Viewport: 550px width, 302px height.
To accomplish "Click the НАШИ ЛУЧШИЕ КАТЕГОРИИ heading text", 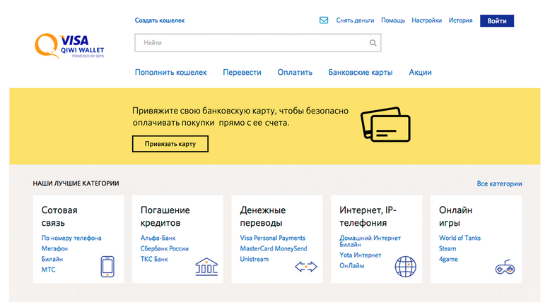I will coord(76,183).
